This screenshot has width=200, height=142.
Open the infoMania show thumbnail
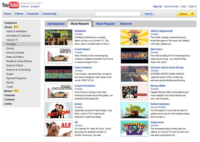click(59, 37)
